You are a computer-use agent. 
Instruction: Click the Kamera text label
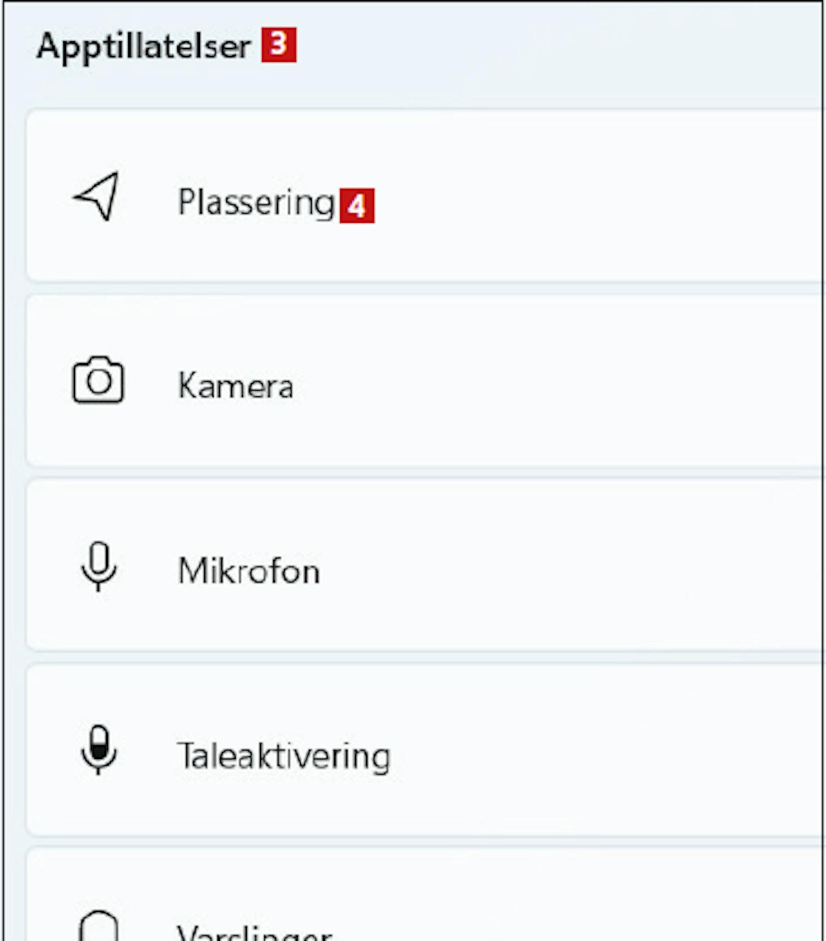pos(236,385)
